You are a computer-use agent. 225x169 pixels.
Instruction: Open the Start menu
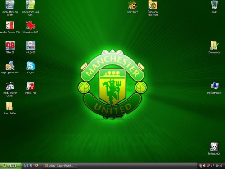point(11,166)
